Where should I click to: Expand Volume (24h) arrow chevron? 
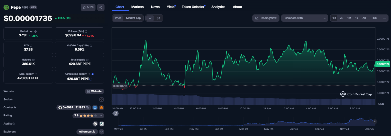pyautogui.click(x=90, y=32)
